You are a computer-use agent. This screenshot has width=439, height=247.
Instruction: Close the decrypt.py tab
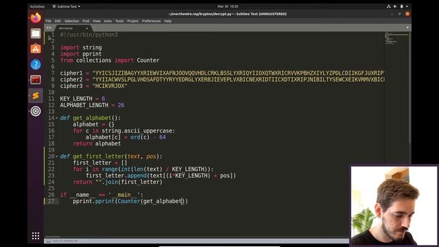[x=87, y=28]
